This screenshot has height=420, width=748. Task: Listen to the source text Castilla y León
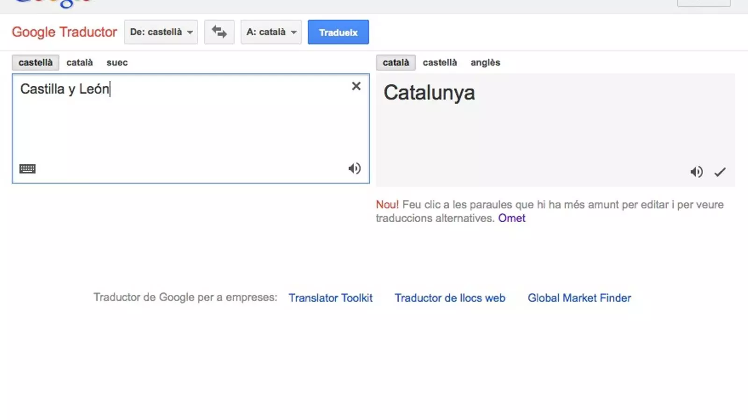pos(354,168)
